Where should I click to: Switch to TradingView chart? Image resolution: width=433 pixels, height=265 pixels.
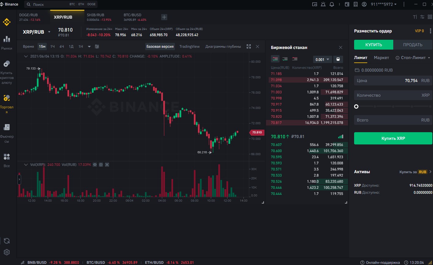coord(190,47)
